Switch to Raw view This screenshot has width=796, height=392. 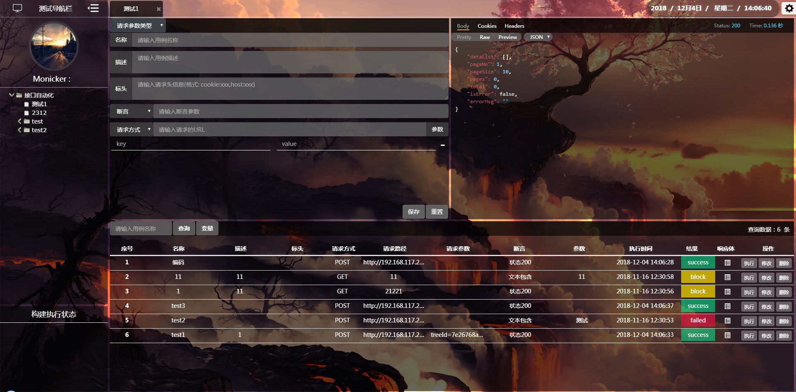485,37
